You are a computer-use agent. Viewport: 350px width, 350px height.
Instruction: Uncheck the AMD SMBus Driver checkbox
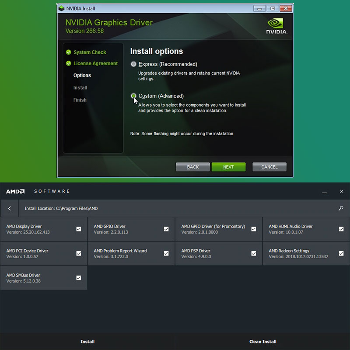(79, 278)
